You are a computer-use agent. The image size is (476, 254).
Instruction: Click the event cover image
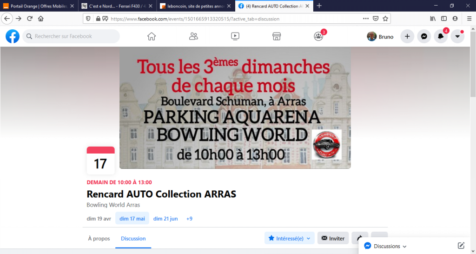tap(235, 108)
